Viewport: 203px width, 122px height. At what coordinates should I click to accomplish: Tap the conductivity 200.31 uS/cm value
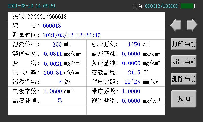53,73
